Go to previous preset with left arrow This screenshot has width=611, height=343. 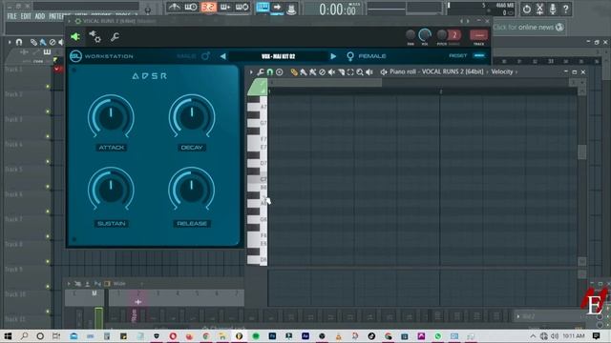point(222,56)
